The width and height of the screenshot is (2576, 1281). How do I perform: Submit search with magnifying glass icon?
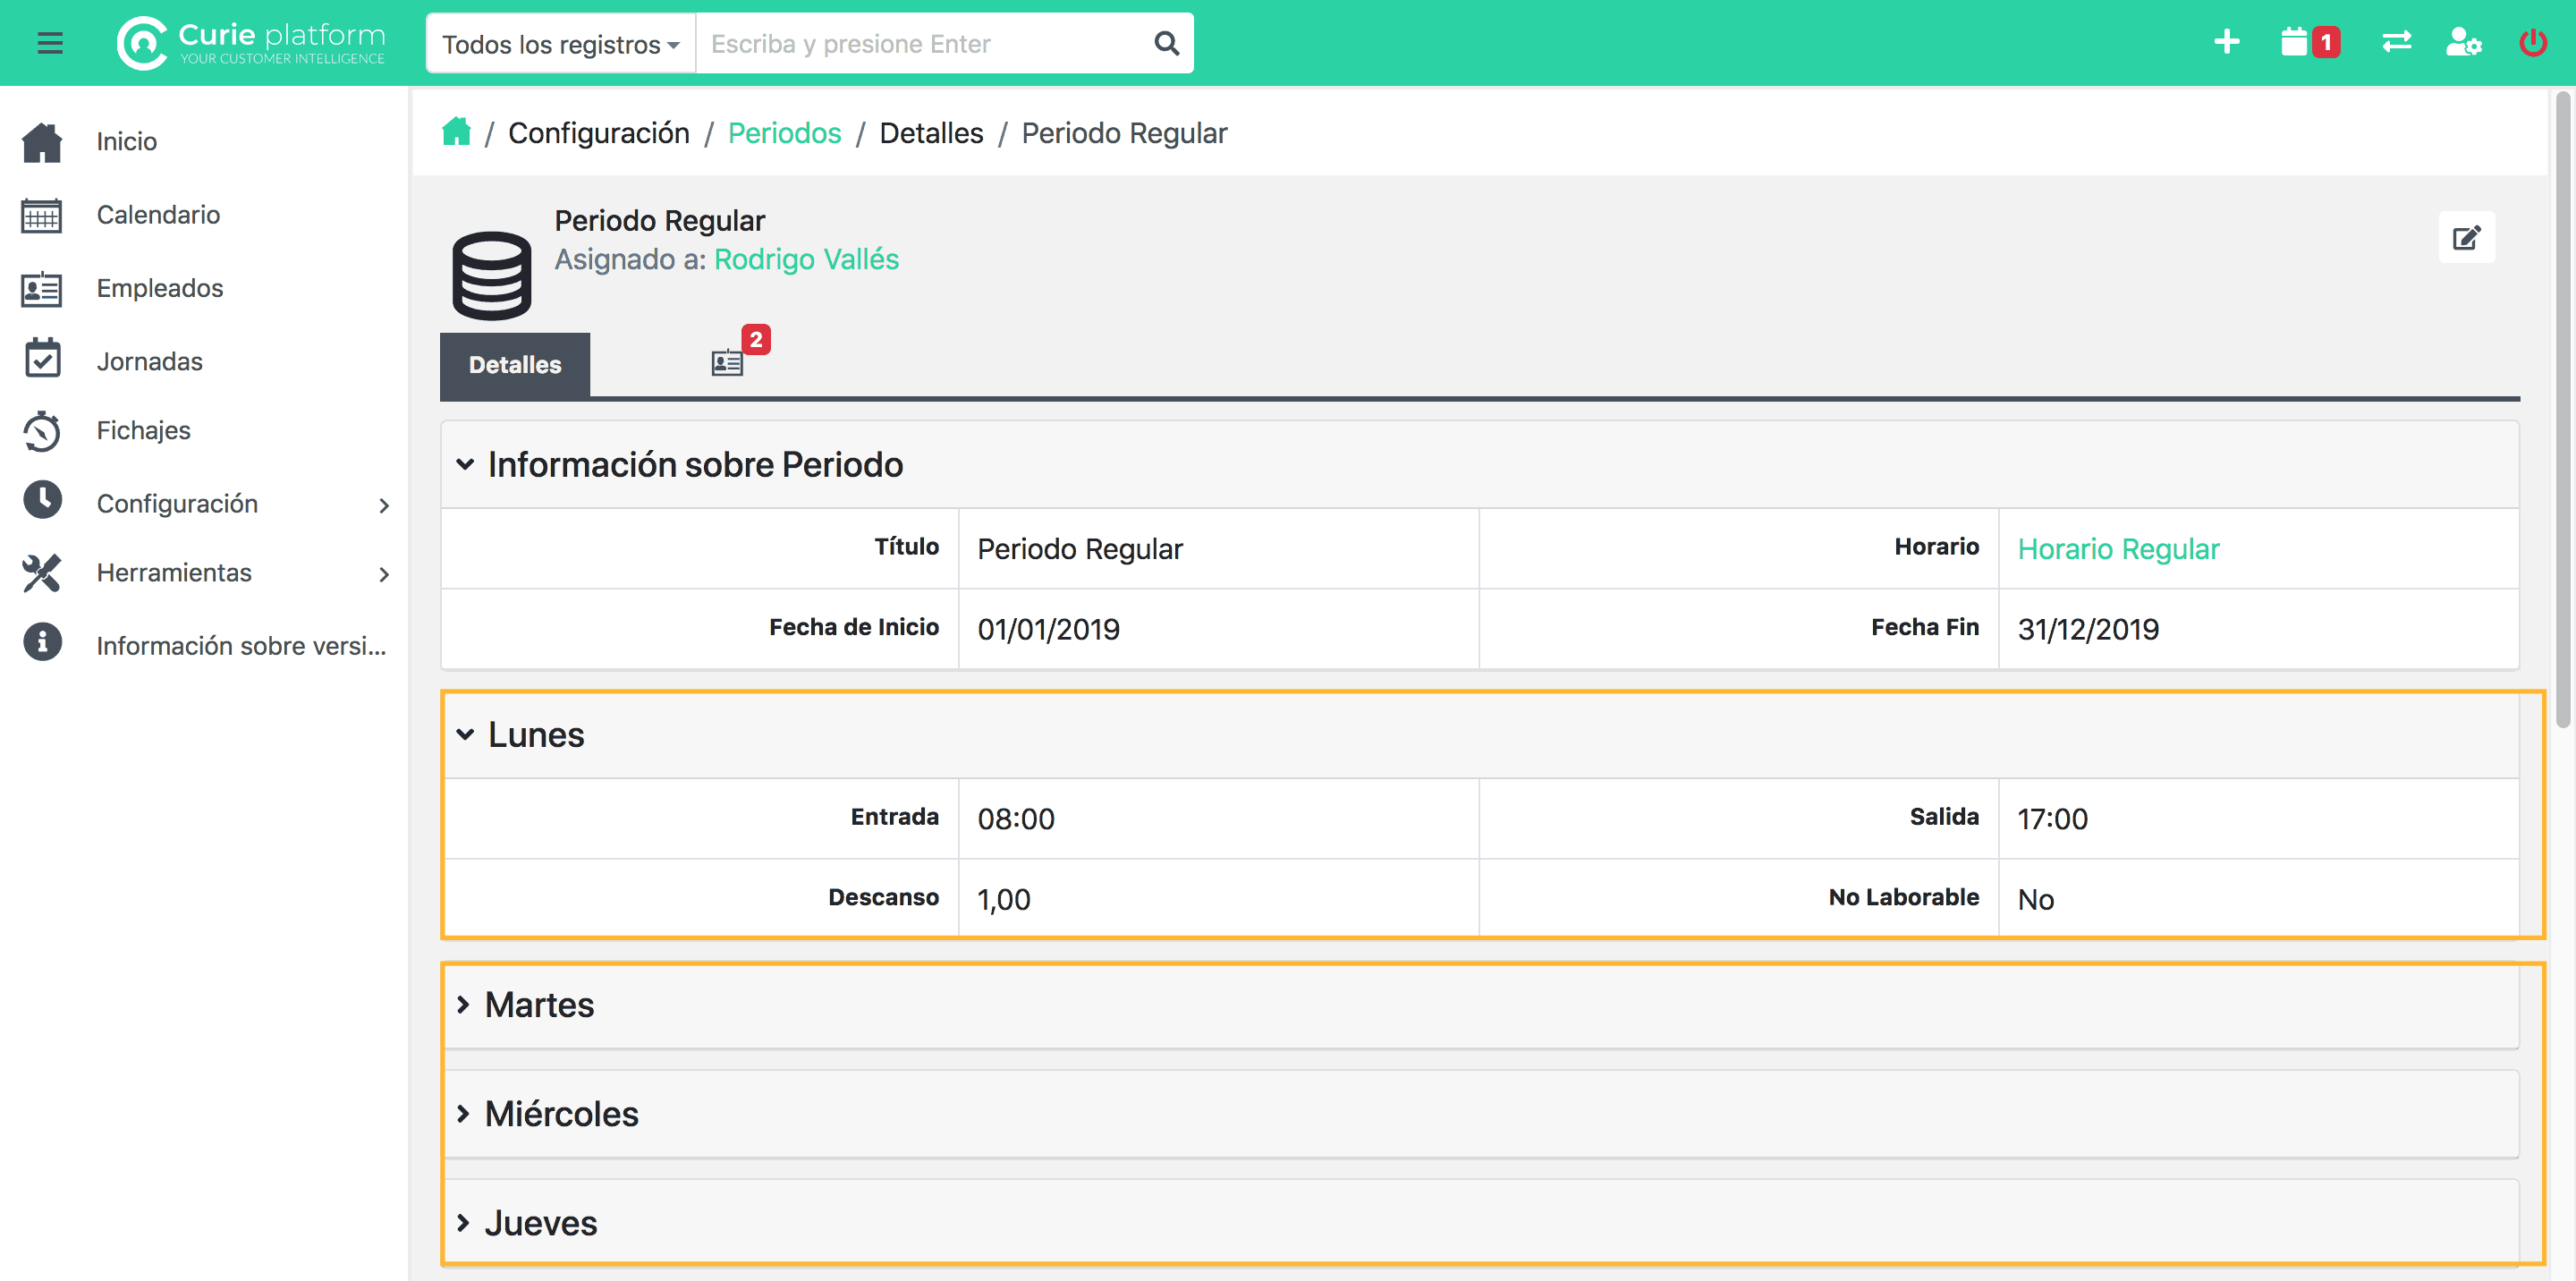(1166, 43)
